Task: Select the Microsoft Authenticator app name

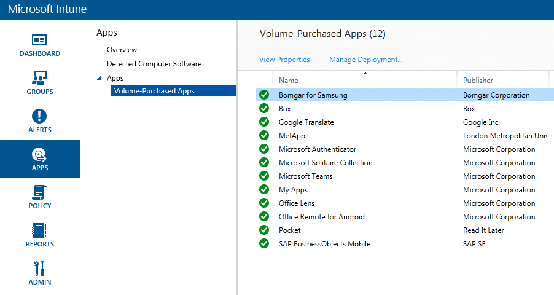Action: click(x=318, y=149)
